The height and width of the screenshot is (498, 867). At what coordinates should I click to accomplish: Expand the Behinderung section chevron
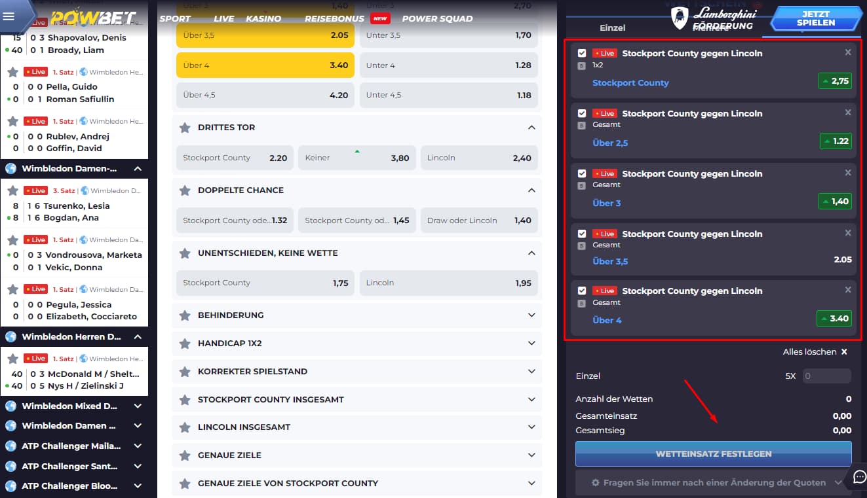(531, 315)
